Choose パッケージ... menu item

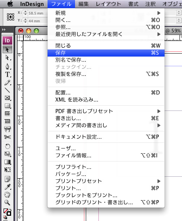coord(106,174)
